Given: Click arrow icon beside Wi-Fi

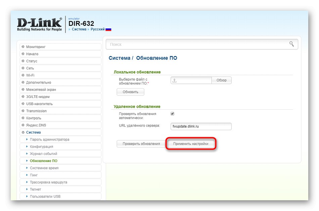Looking at the screenshot, I should pos(23,75).
